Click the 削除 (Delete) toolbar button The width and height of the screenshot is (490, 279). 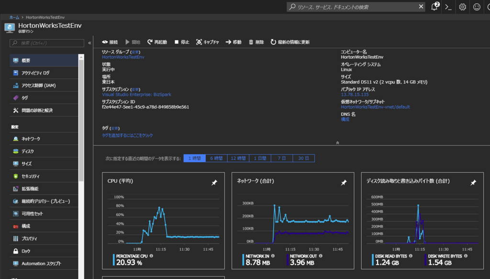[x=256, y=42]
